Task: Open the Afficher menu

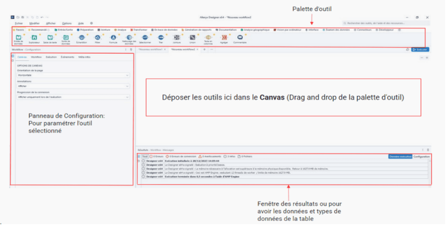Action: (x=51, y=24)
